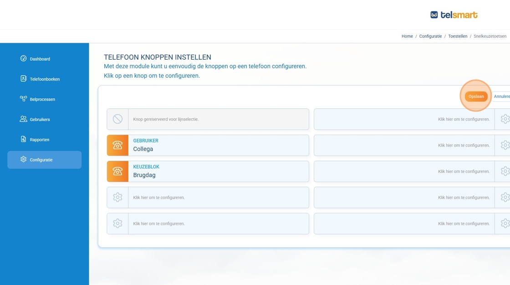510x285 pixels.
Task: Click the orange phone icon beside Brugdag
Action: (117, 172)
